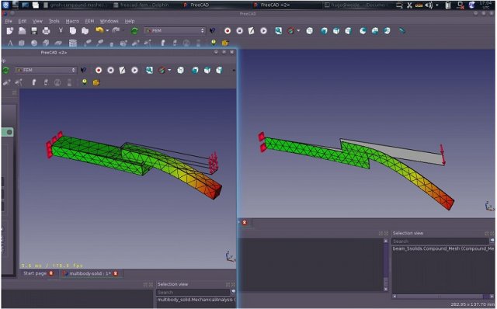The width and height of the screenshot is (497, 309).
Task: Expand the undo history dropdown arrow
Action: [x=107, y=31]
